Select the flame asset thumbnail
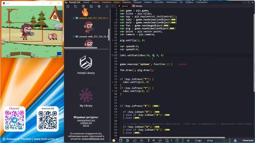This screenshot has height=143, width=255. (x=85, y=12)
